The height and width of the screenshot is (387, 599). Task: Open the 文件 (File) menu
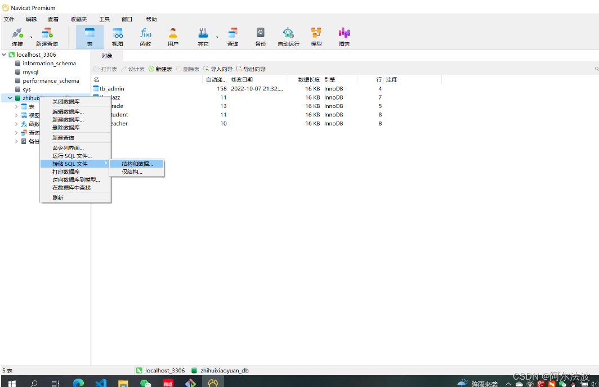pos(9,19)
